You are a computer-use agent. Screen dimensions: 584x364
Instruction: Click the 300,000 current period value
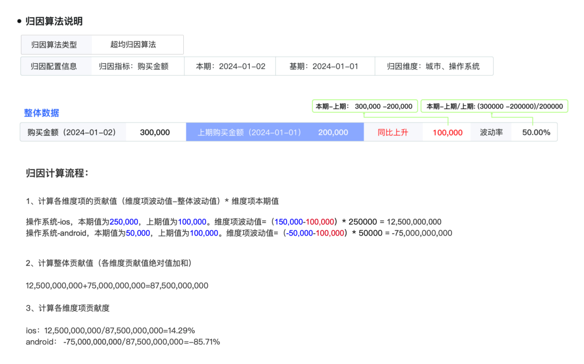[155, 132]
